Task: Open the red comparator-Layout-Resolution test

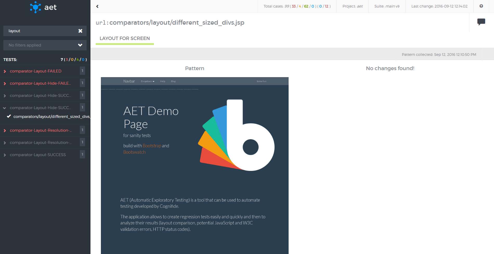Action: coord(41,130)
